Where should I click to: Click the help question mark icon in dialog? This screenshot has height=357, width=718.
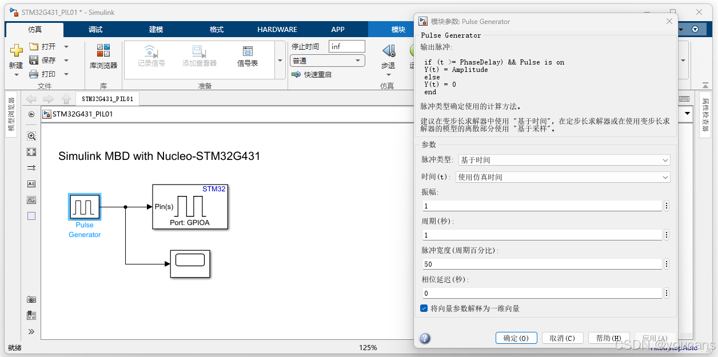(425, 338)
